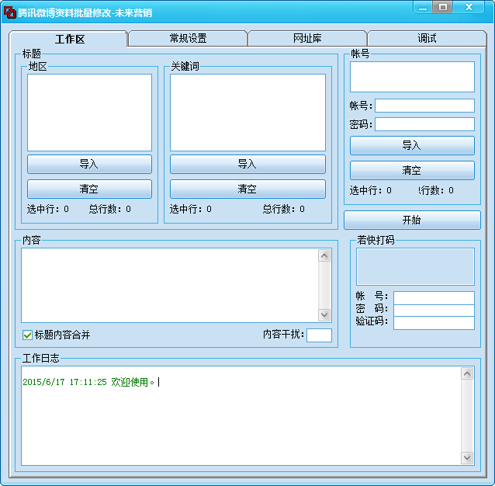This screenshot has width=495, height=486.
Task: Focus the 密码 input field in the 帐号 group
Action: click(x=424, y=124)
